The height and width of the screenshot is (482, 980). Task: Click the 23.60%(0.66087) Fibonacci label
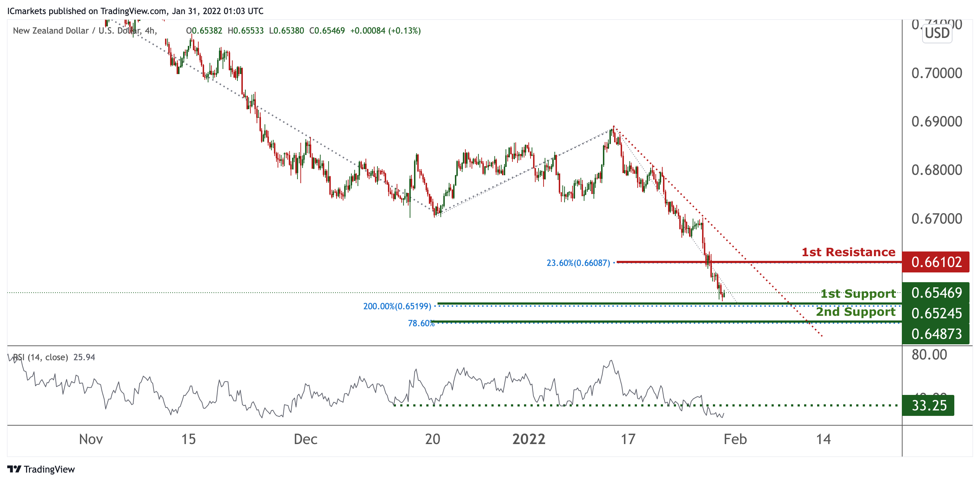578,263
